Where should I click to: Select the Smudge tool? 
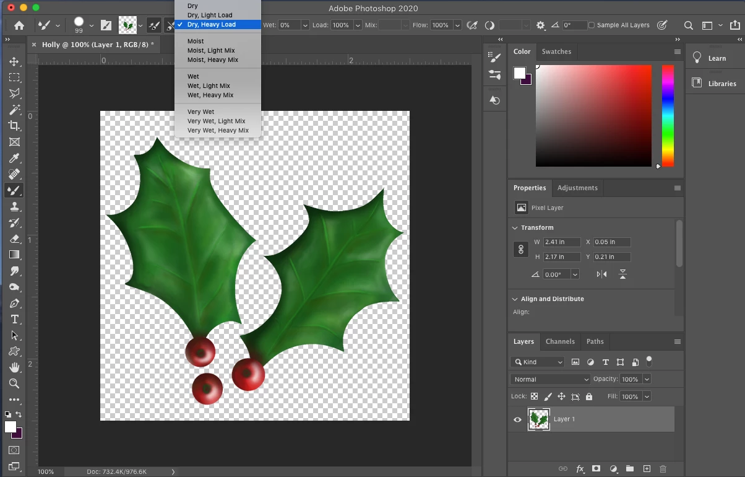click(14, 271)
